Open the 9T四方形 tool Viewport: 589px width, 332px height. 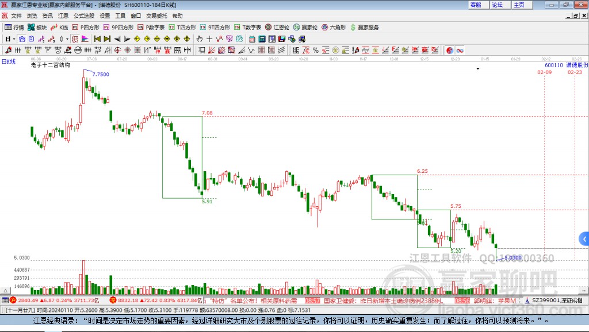click(215, 28)
